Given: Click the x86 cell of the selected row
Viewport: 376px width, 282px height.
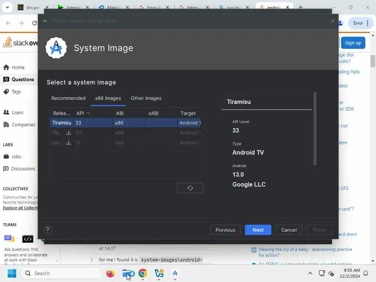Looking at the screenshot, I should (x=129, y=123).
